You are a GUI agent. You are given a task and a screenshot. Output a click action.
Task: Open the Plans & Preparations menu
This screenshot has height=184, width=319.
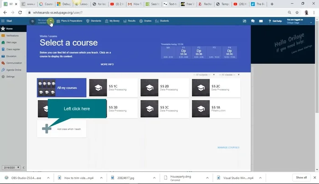69,21
